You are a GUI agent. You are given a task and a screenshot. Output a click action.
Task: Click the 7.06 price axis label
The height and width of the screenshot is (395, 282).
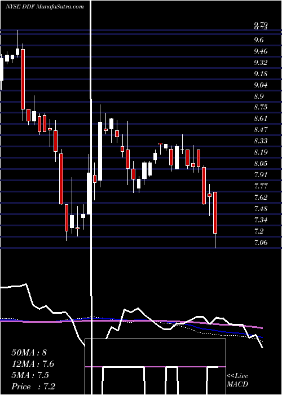pos(261,243)
